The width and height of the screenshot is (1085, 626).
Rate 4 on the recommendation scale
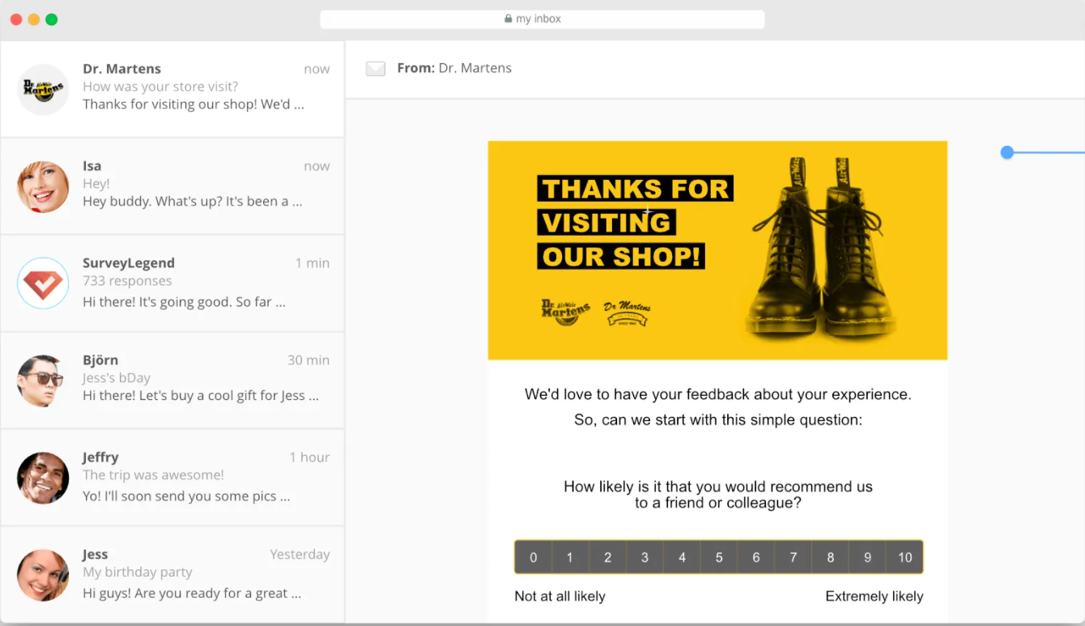pos(682,557)
